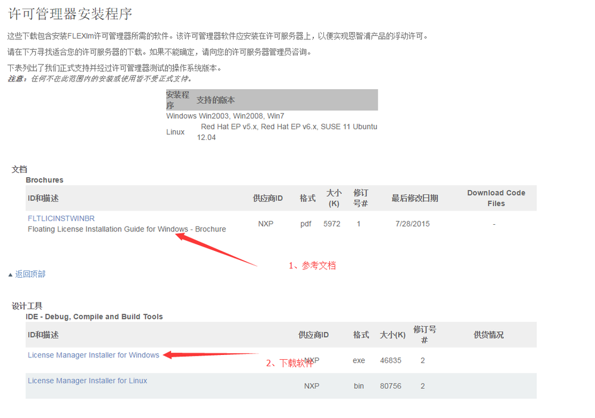Click the Win2003, Win2008, Win7 cell
Image resolution: width=595 pixels, height=418 pixels.
click(241, 116)
